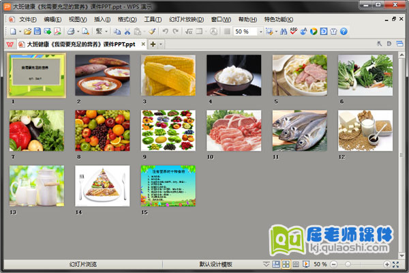Viewport: 409px width, 273px height.
Task: Click the Save icon in toolbar
Action: (x=38, y=31)
